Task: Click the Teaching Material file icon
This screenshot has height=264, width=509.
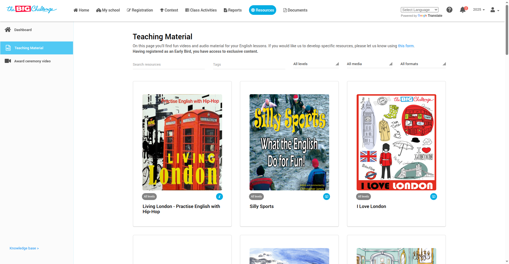Action: click(x=8, y=48)
